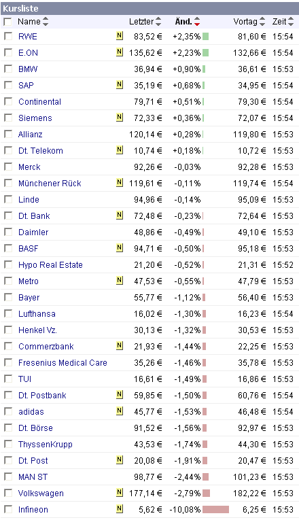Toggle the select-all checkbox in the header
The image size is (299, 520).
point(7,22)
